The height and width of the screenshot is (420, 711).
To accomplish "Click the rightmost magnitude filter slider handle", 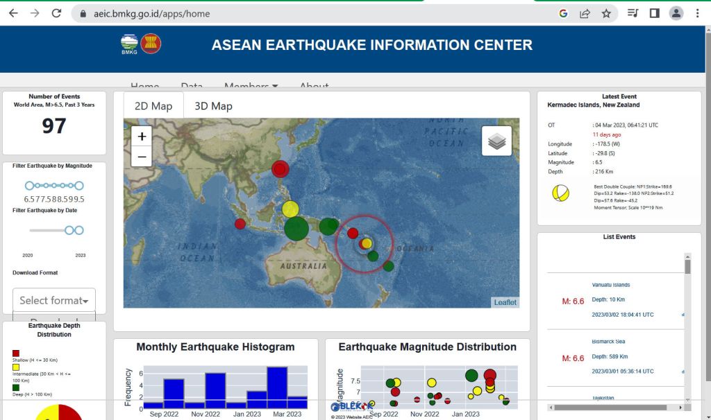I will (79, 186).
